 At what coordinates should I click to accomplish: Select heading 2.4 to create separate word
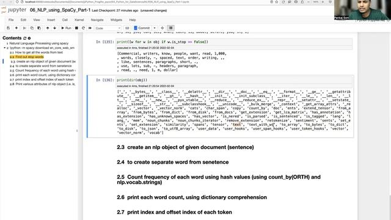pyautogui.click(x=173, y=162)
